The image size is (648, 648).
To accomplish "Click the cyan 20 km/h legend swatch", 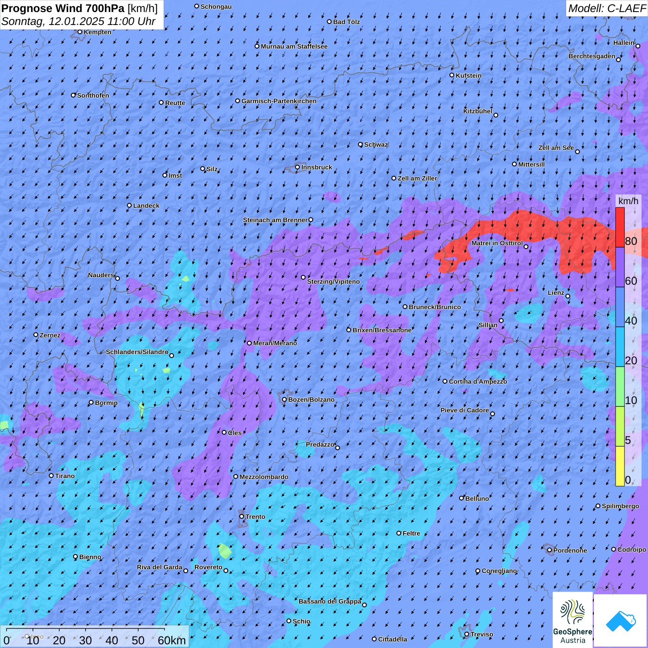I will coord(620,347).
